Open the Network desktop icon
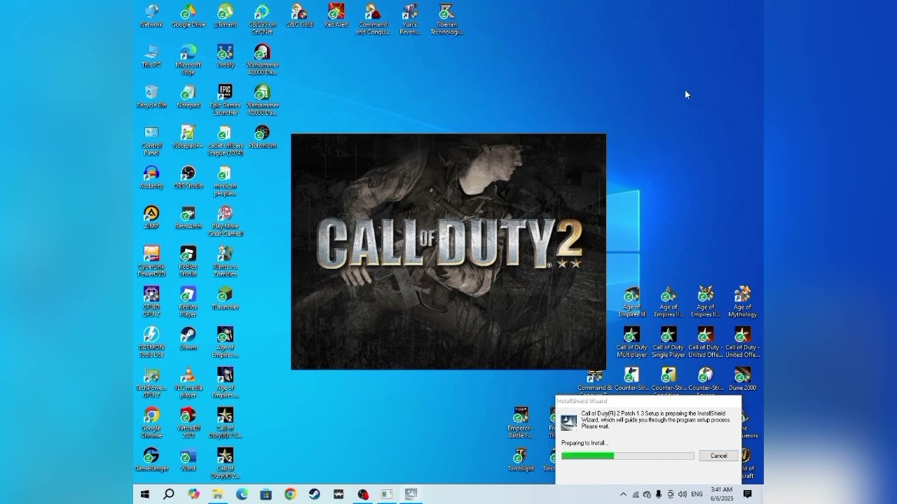Image resolution: width=897 pixels, height=504 pixels. [151, 16]
